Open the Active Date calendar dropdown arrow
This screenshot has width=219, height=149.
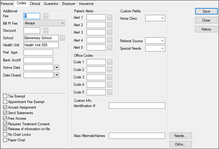(57, 67)
